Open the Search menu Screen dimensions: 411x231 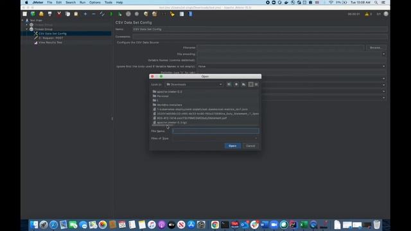point(71,3)
